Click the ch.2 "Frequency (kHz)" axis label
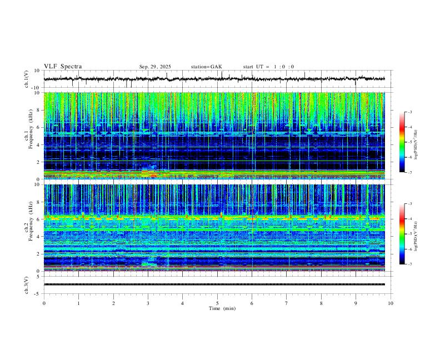Image resolution: width=440 pixels, height=340 pixels. (x=31, y=221)
